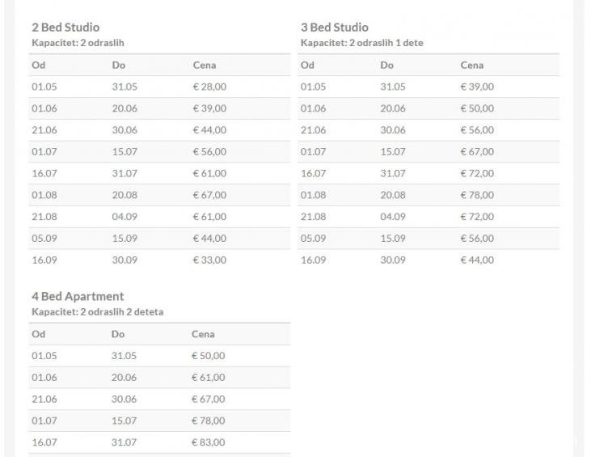591x457 pixels.
Task: Click 'Kapacitet: 2 odraslih 2 deteta' text
Action: point(97,312)
